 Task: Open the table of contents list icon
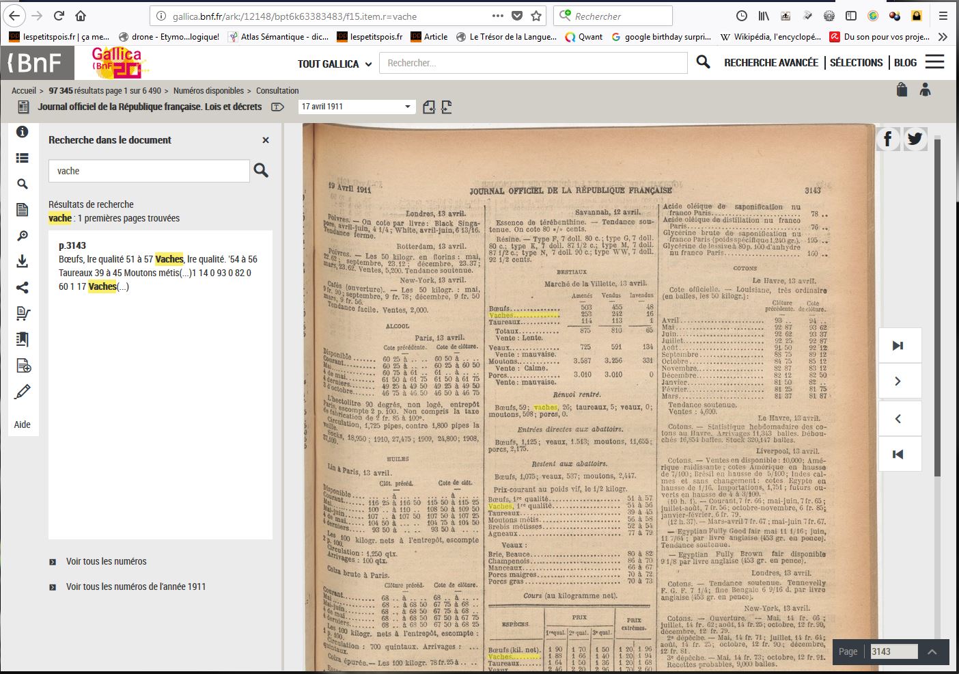coord(22,158)
